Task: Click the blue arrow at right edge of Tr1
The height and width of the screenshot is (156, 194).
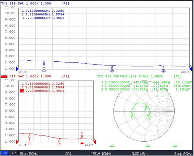Action: 191,69
